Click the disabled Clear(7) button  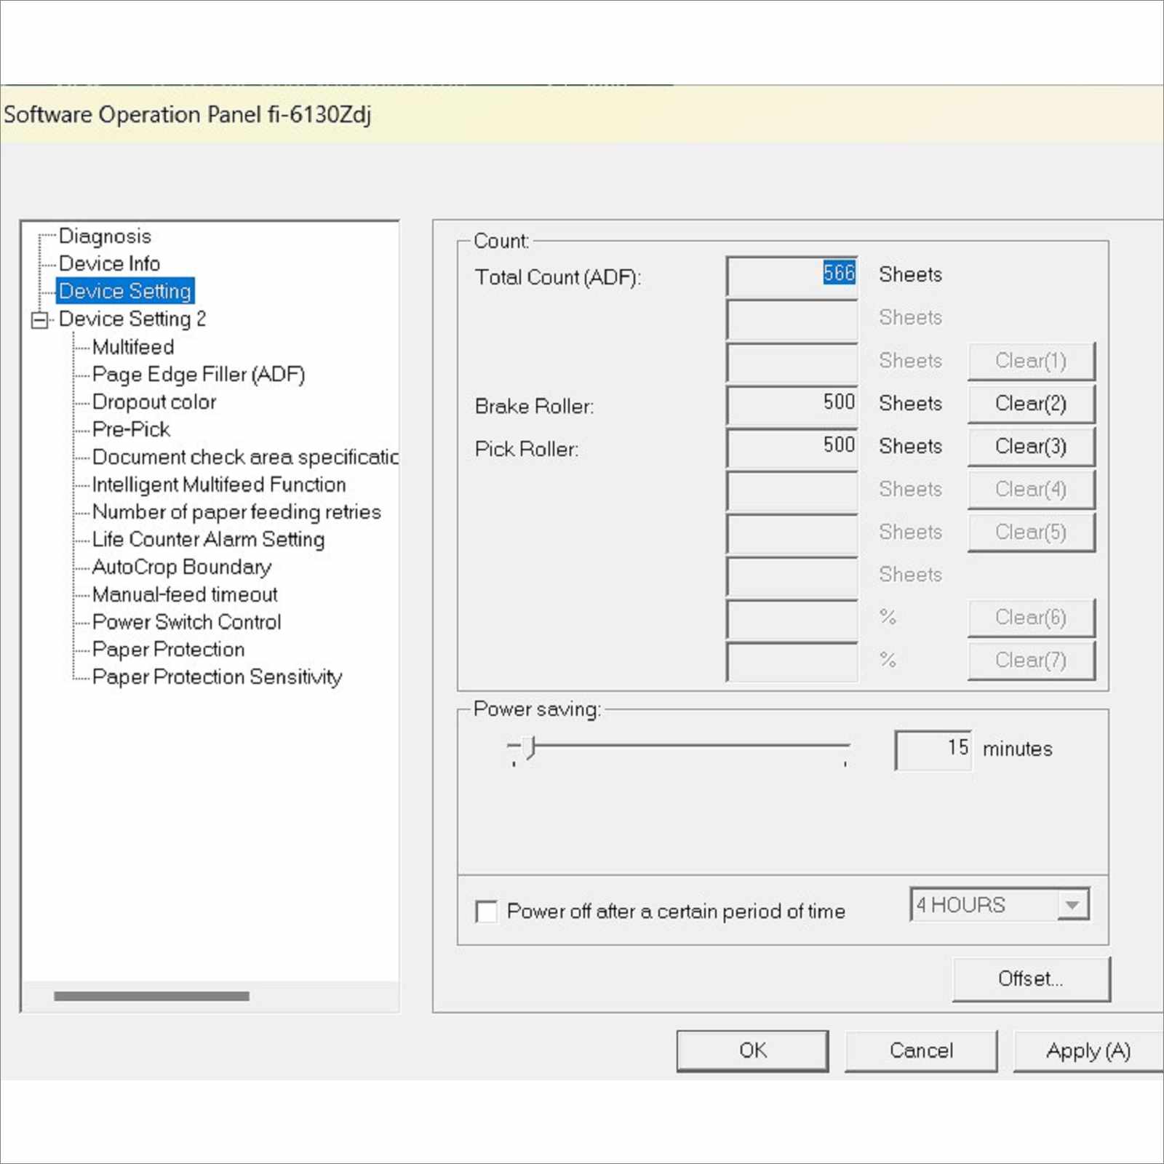(x=1031, y=661)
